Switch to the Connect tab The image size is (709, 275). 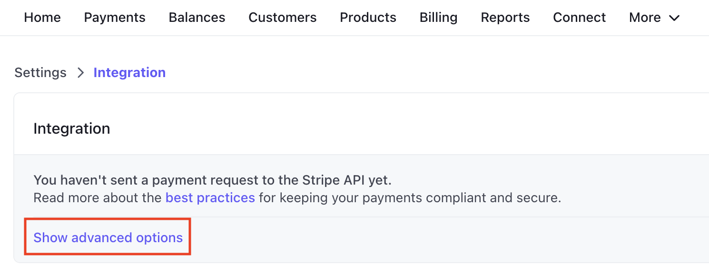[579, 18]
